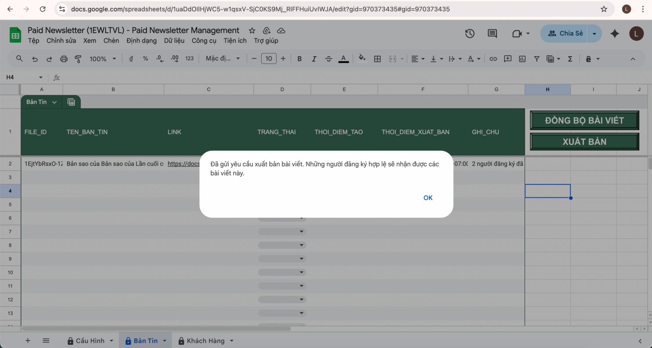652x348 pixels.
Task: Click the insert chart icon
Action: (x=522, y=58)
